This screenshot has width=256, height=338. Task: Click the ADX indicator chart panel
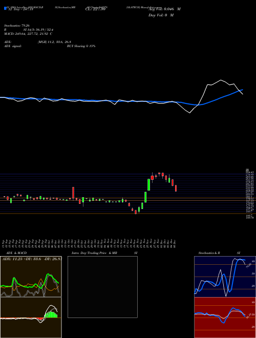(x=31, y=277)
